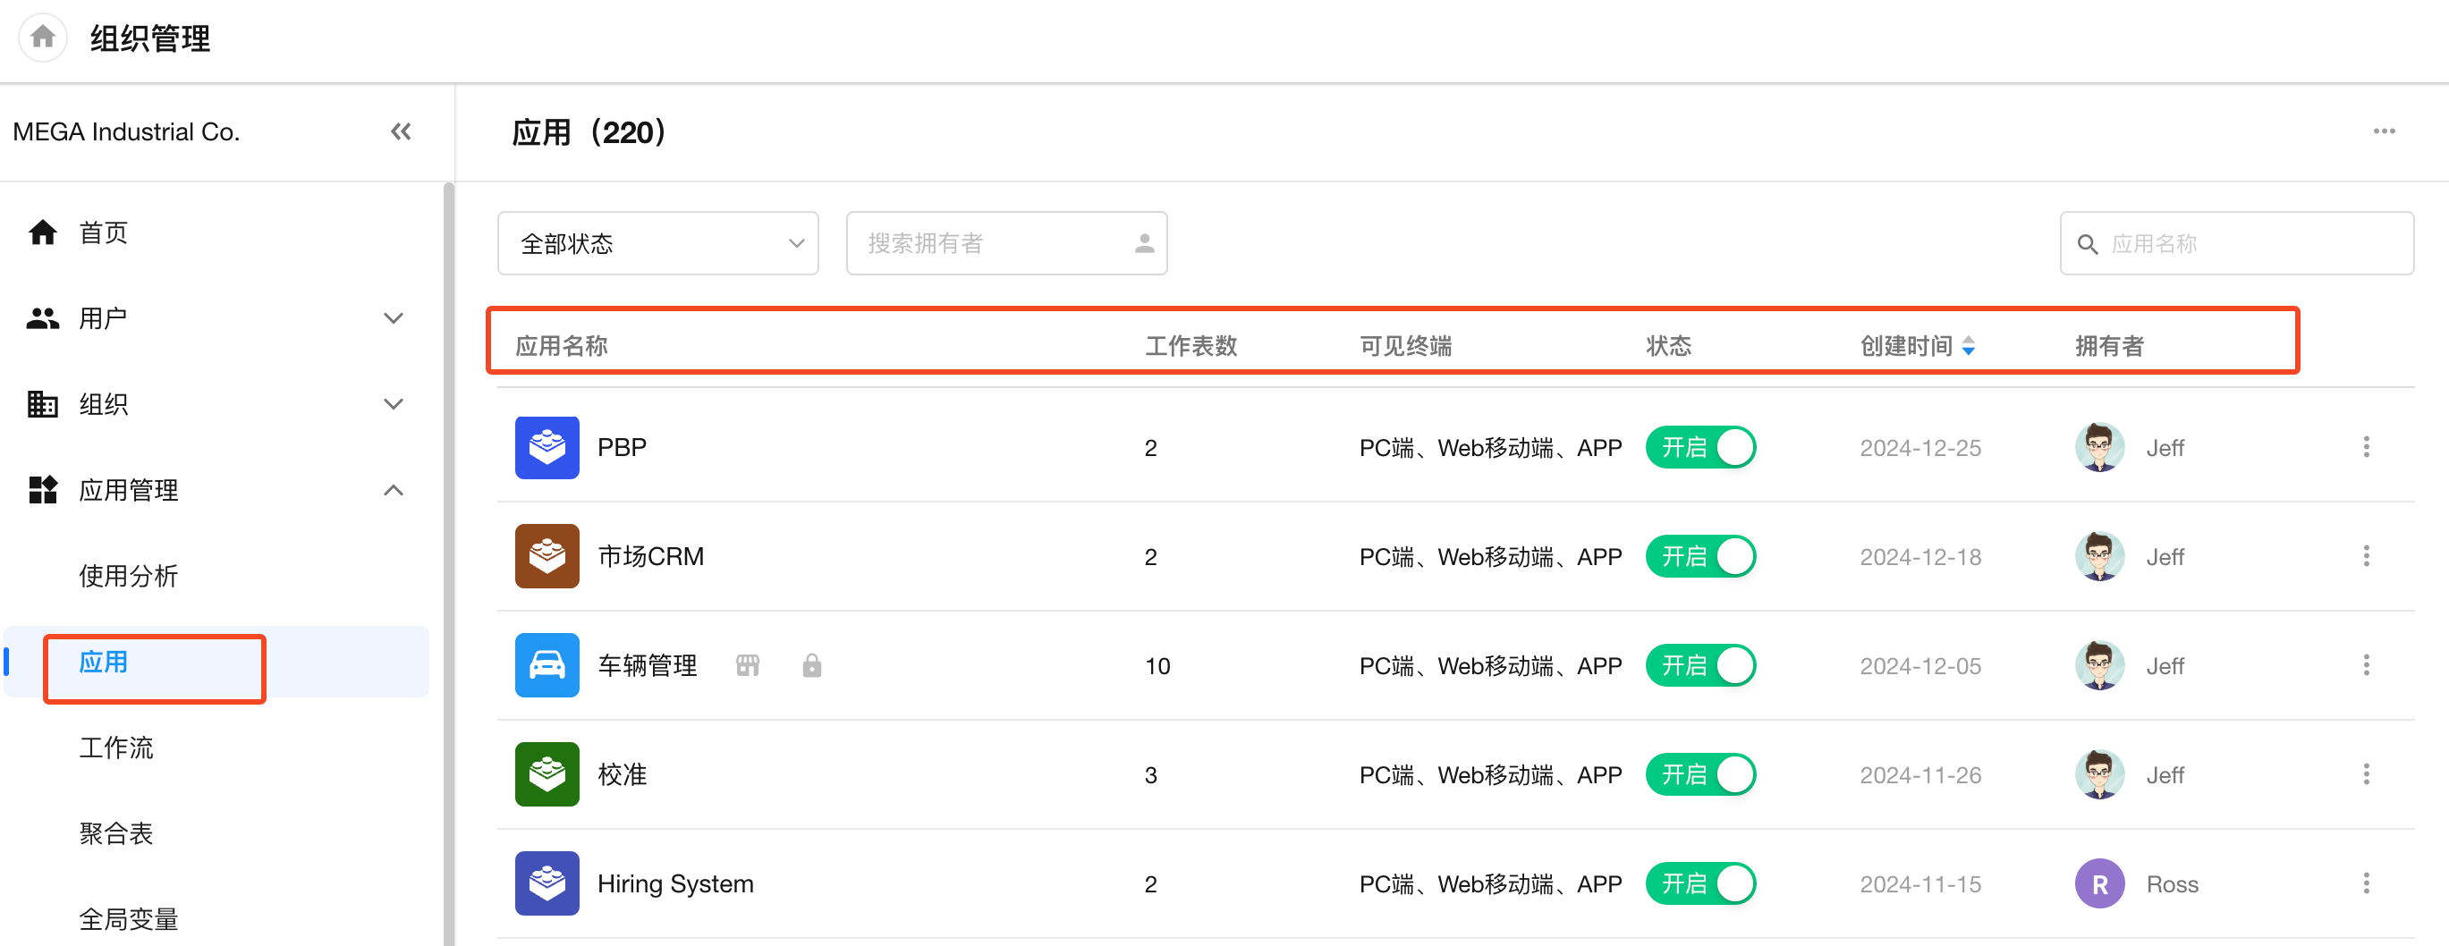
Task: Open the row menu for Hiring System
Action: coord(2365,883)
